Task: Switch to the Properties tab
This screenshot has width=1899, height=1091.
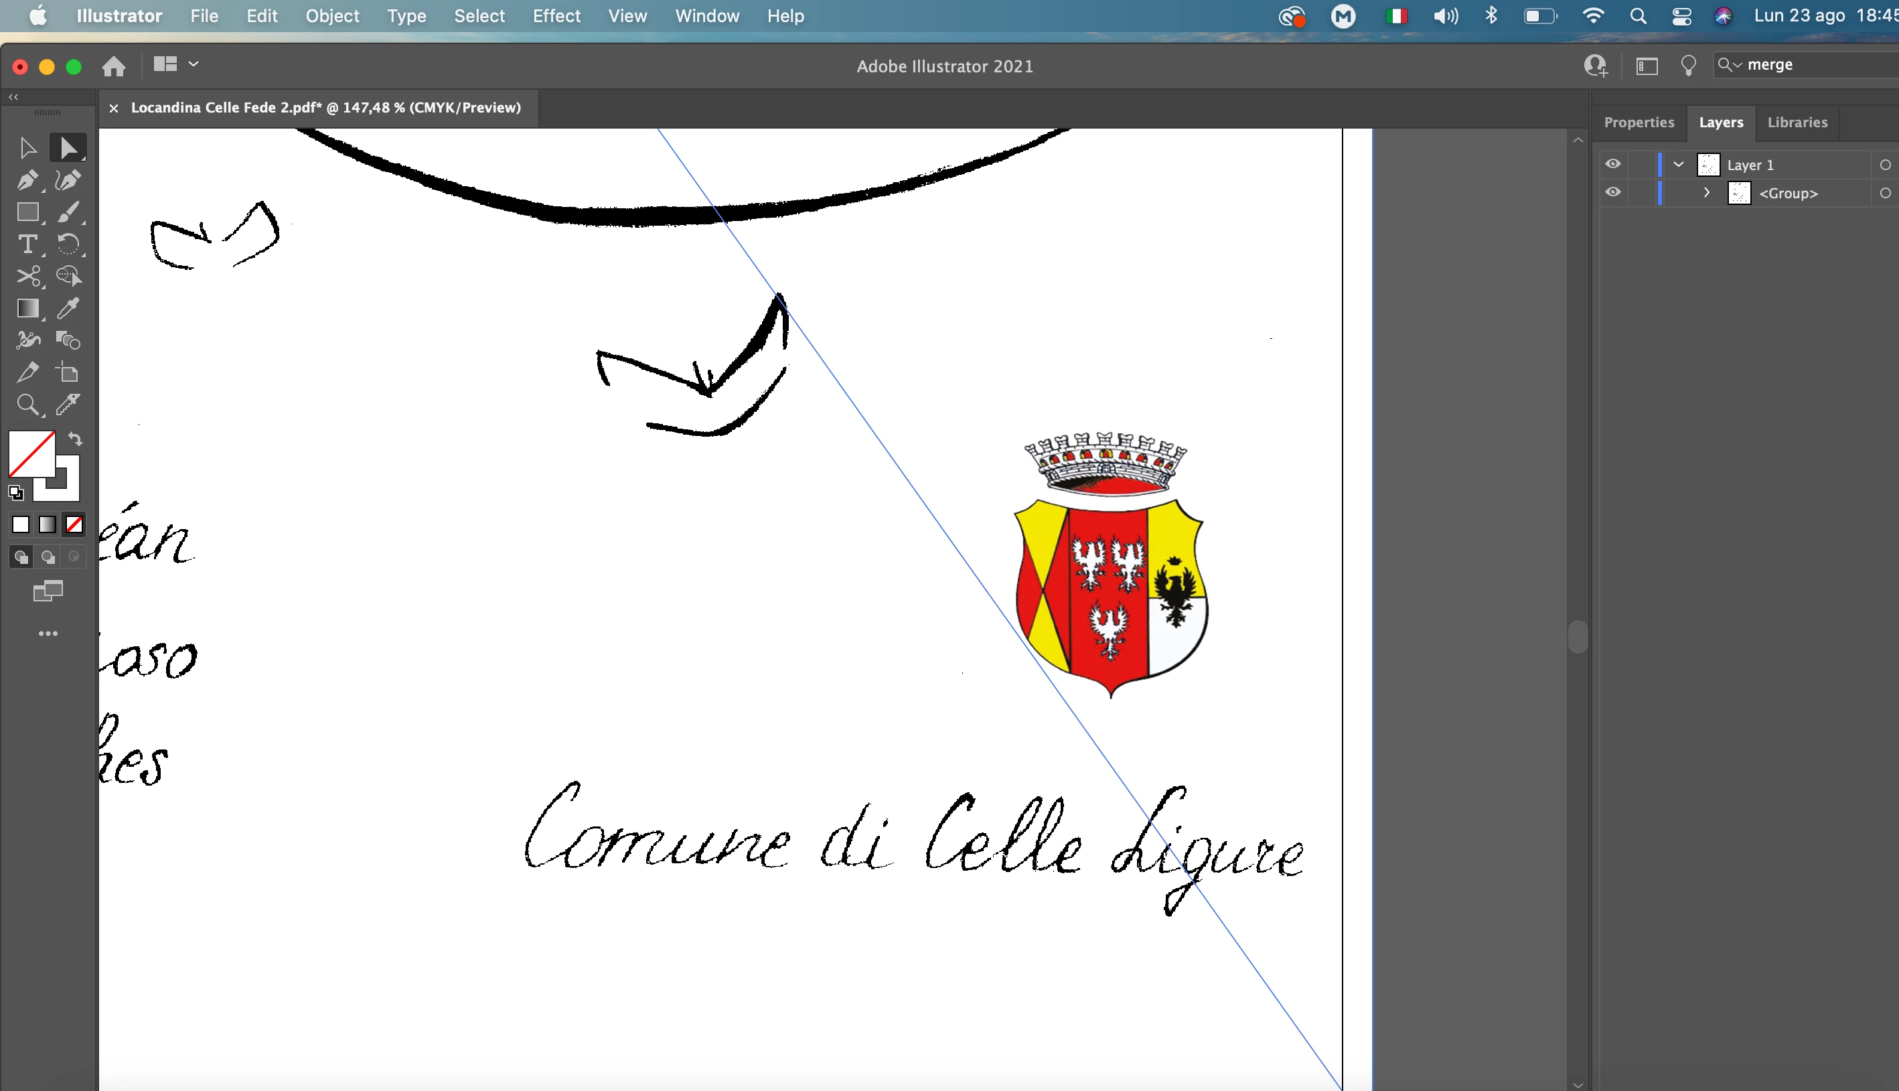Action: point(1639,122)
